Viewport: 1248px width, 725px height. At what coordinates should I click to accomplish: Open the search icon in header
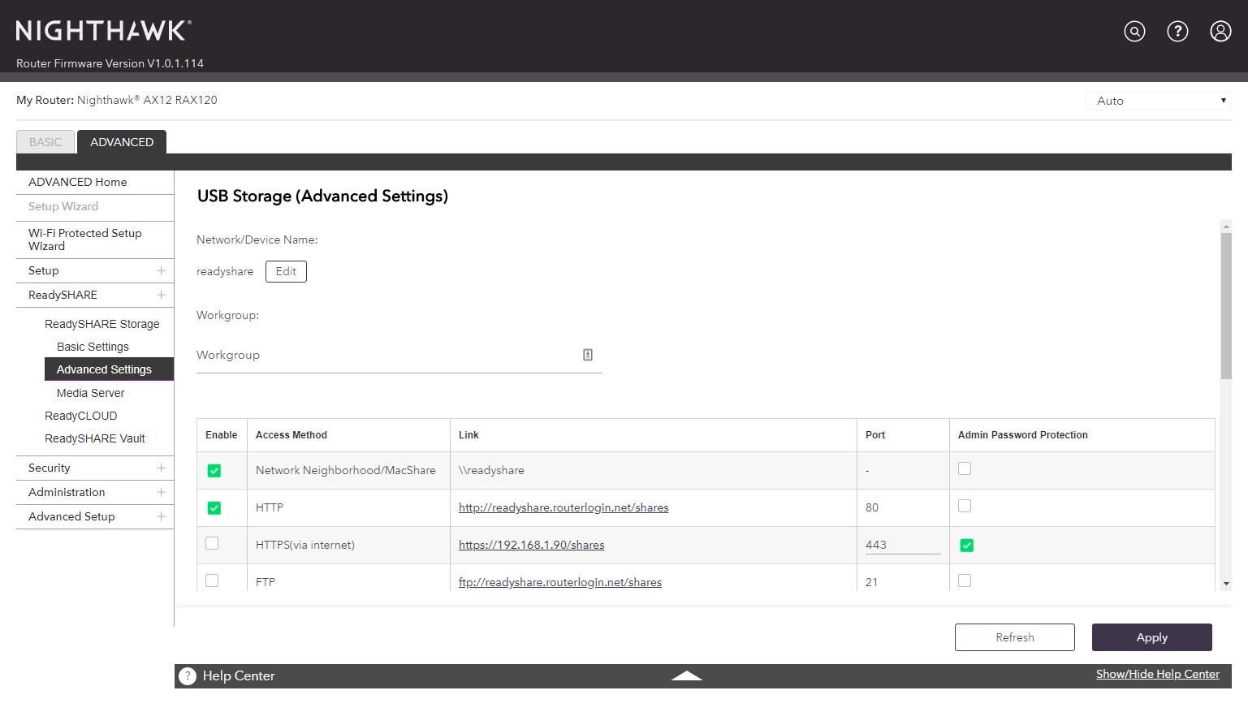click(x=1134, y=32)
